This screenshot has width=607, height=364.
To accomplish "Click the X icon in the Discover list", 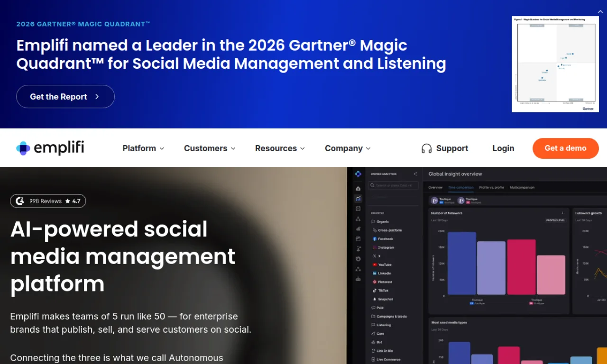I will 375,256.
